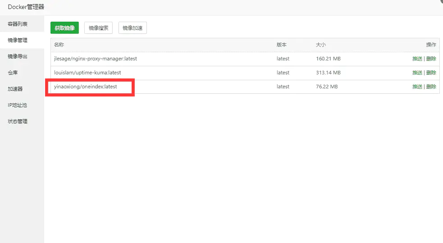This screenshot has height=243, width=443.
Task: Click the 镜像加速 button
Action: 132,28
